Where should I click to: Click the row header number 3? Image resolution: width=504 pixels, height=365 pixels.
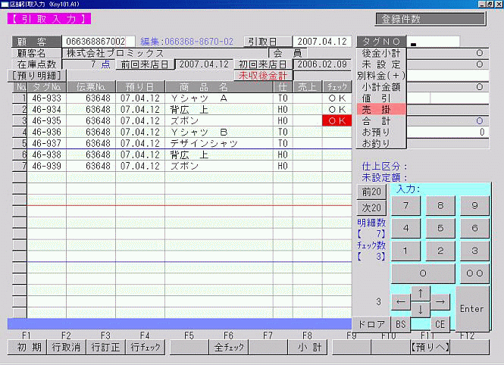point(20,120)
